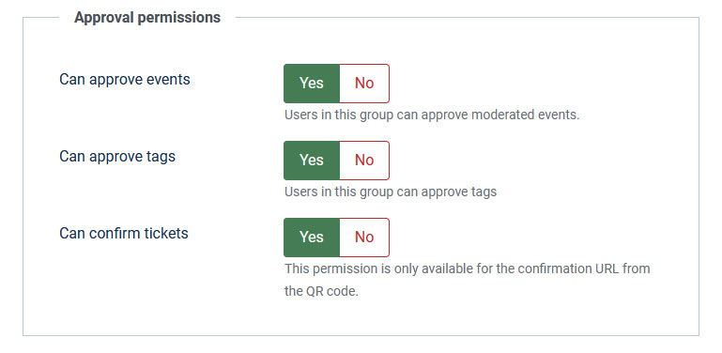Click the Approval permissions section heading
This screenshot has width=722, height=353.
pyautogui.click(x=147, y=18)
